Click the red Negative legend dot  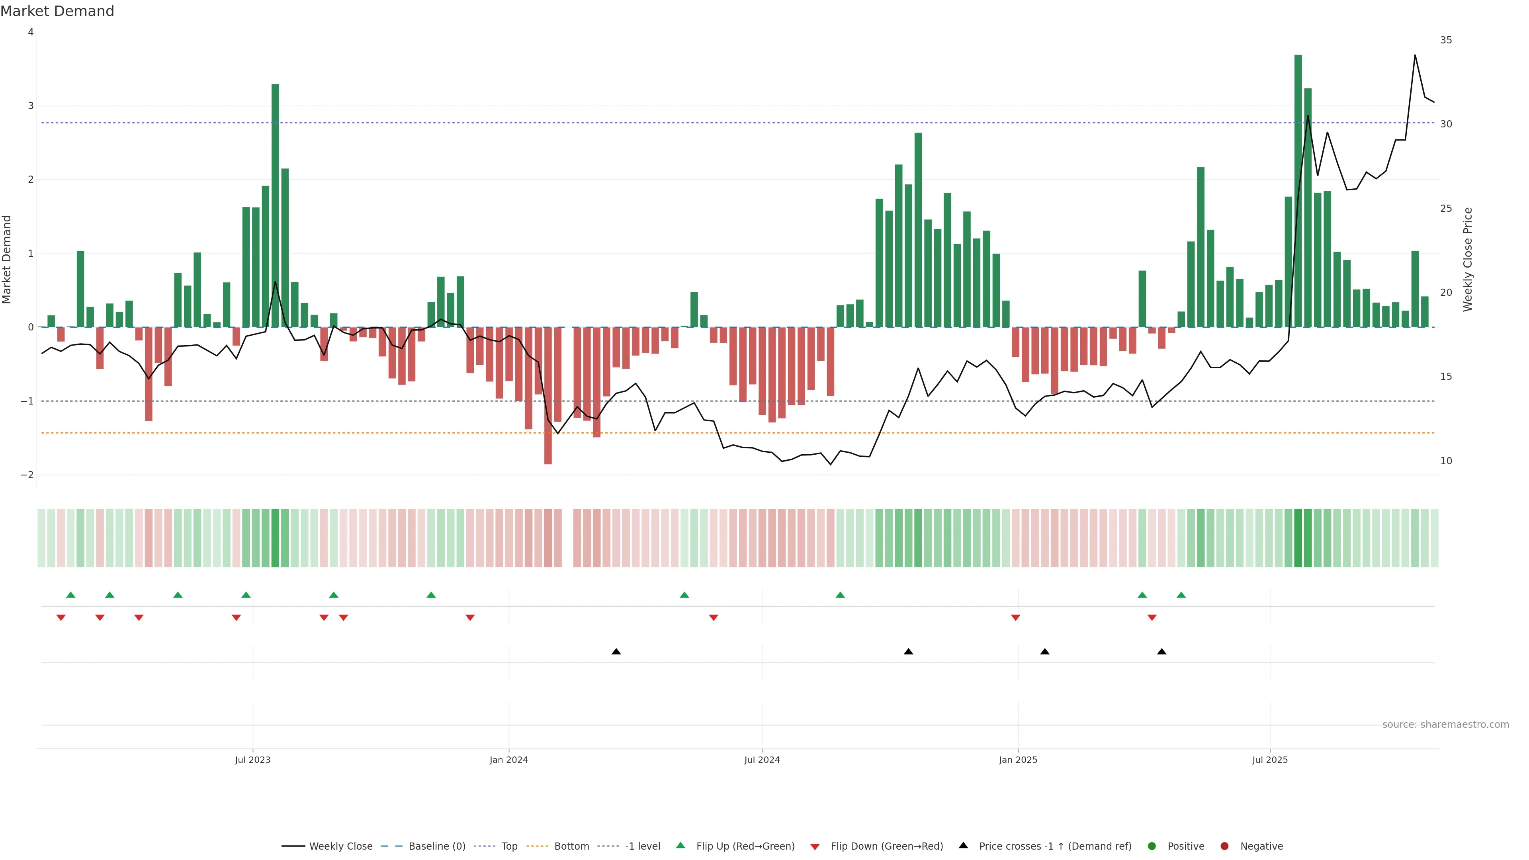(1224, 846)
